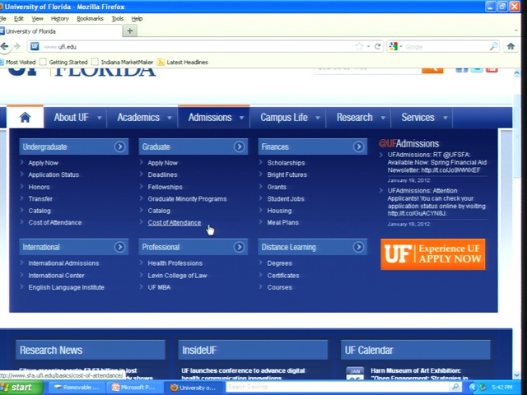This screenshot has width=527, height=395.
Task: Bookmark this page with the star icon
Action: (359, 46)
